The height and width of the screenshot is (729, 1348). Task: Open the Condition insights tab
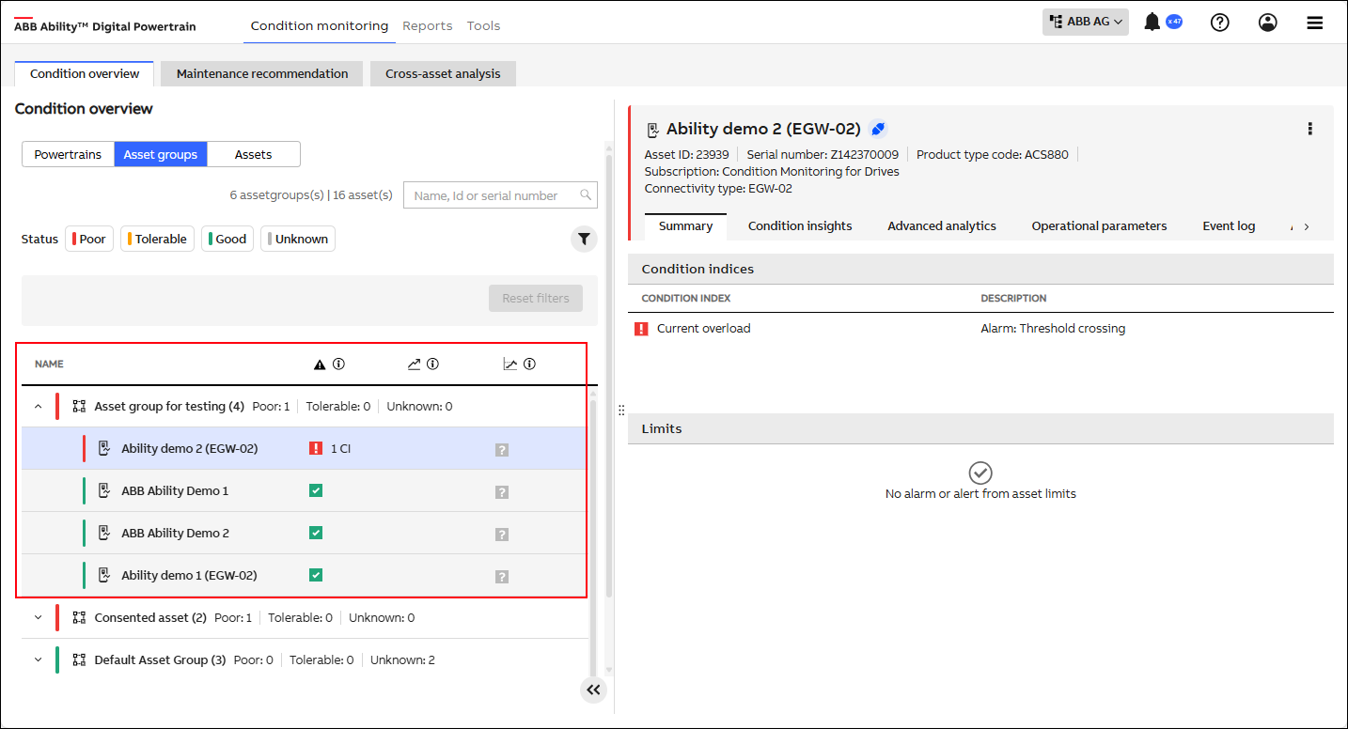pyautogui.click(x=800, y=226)
